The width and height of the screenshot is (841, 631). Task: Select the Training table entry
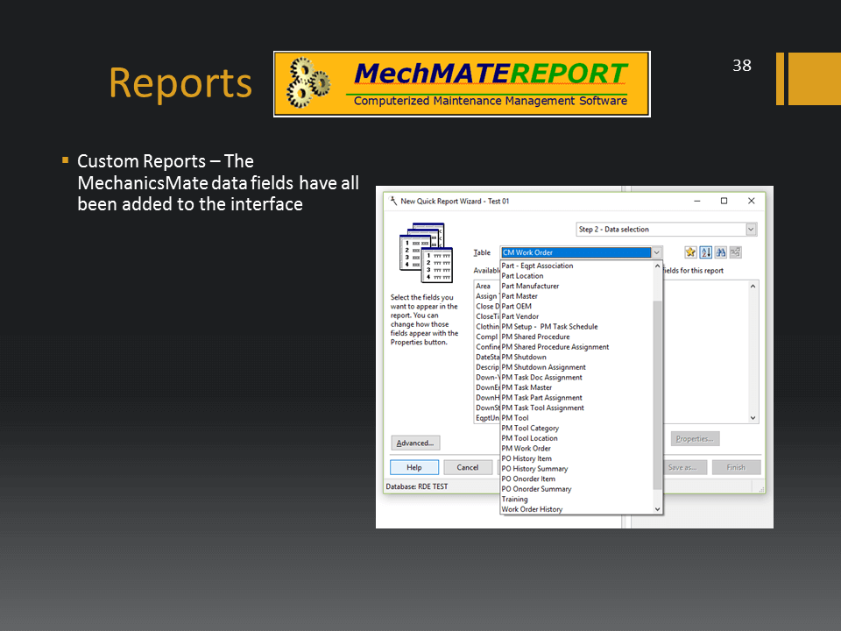click(x=576, y=500)
